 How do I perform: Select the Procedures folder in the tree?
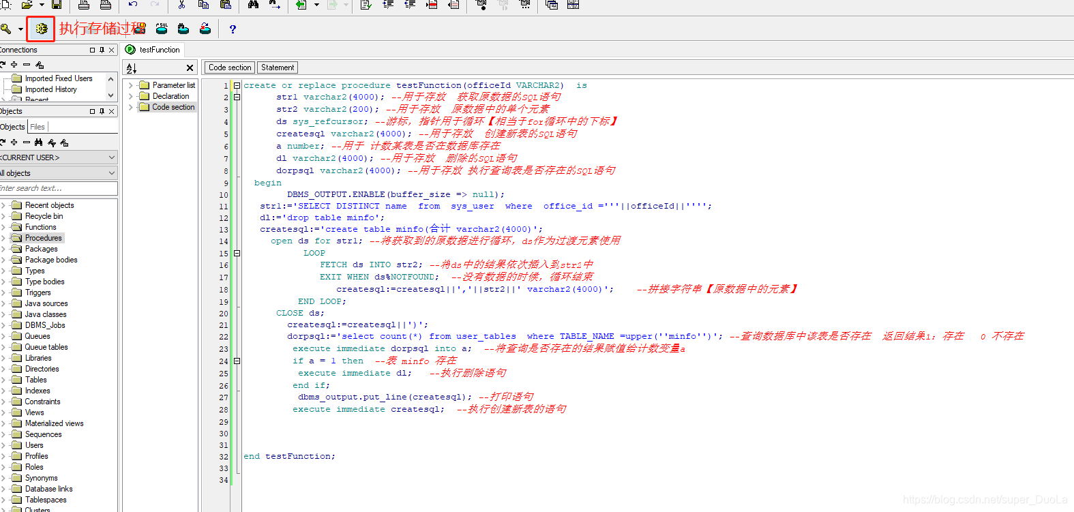click(x=43, y=238)
